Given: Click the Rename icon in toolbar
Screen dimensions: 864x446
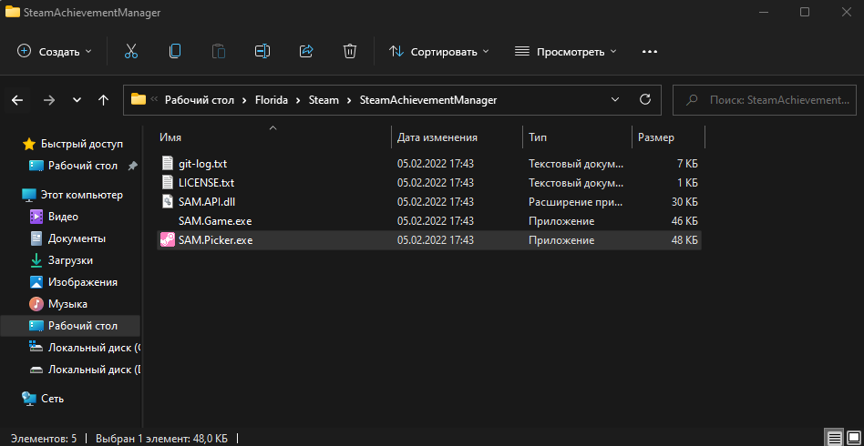Looking at the screenshot, I should pyautogui.click(x=262, y=52).
